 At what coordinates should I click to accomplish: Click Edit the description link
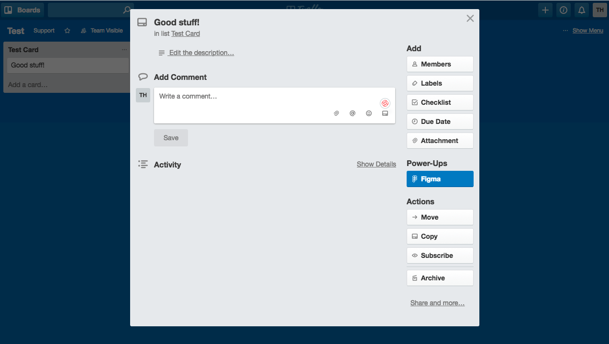pos(201,53)
